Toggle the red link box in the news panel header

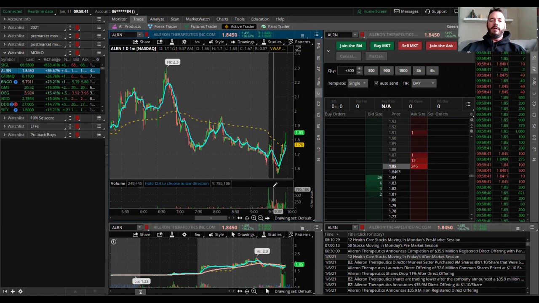click(362, 228)
